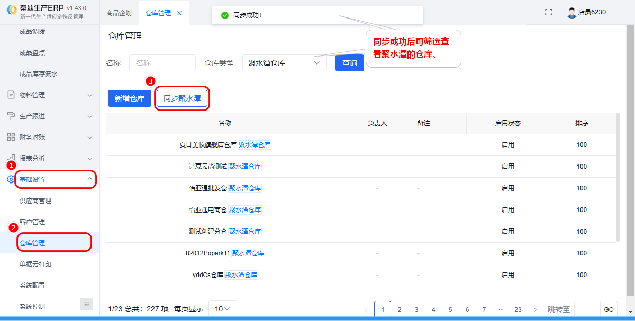Viewport: 635px width, 321px height.
Task: Go to the next page arrow in pagination
Action: point(535,309)
